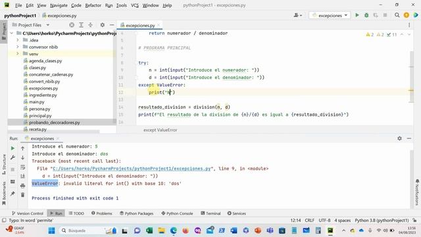Open editor tabs more options menu
This screenshot has height=237, width=421.
pyautogui.click(x=409, y=25)
